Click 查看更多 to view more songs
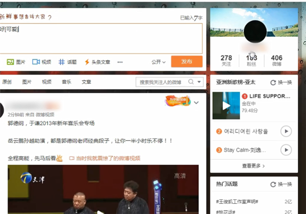 click(x=253, y=166)
